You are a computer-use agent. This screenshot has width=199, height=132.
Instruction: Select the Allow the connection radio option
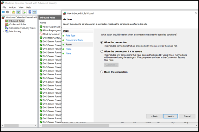[x=102, y=42]
